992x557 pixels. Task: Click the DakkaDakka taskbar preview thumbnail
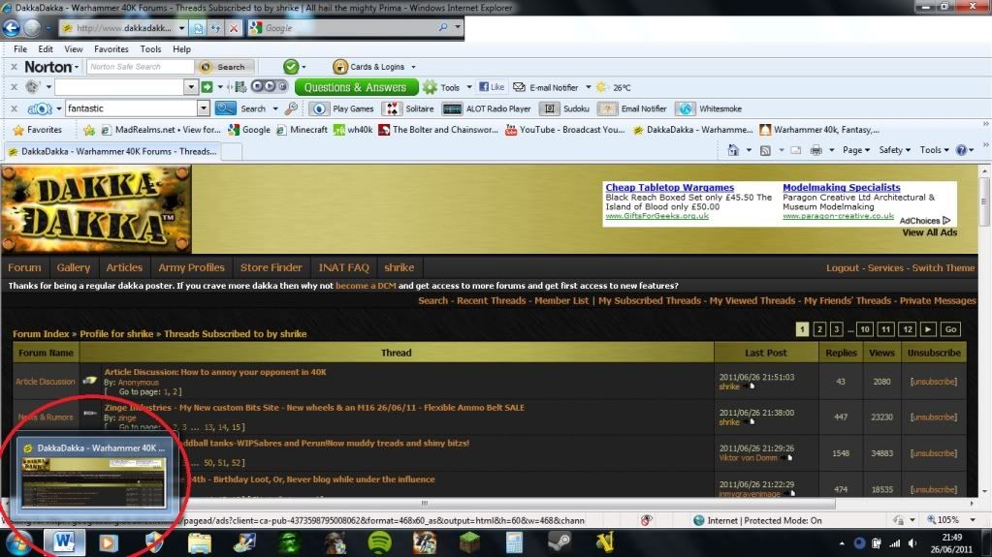tap(94, 476)
